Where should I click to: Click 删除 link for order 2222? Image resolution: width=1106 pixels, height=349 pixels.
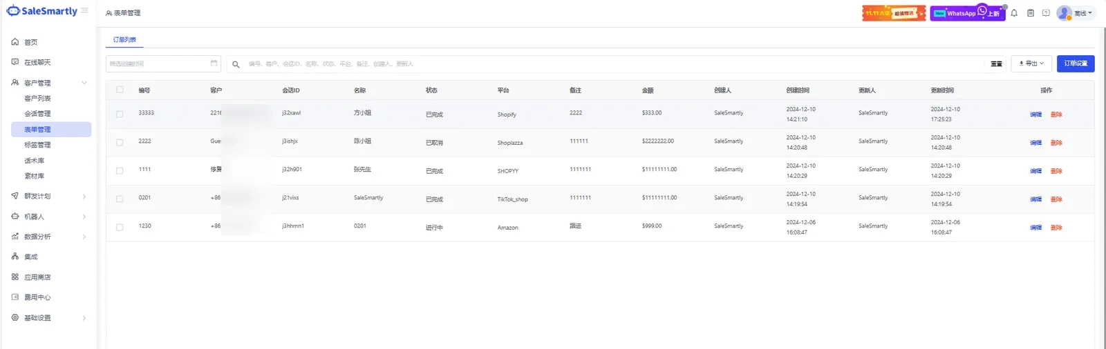[x=1056, y=143]
